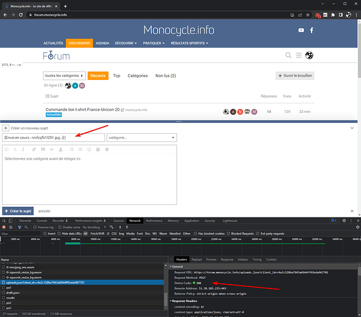Toggle the Disable cache checkbox
This screenshot has width=361, height=317.
[x=60, y=228]
